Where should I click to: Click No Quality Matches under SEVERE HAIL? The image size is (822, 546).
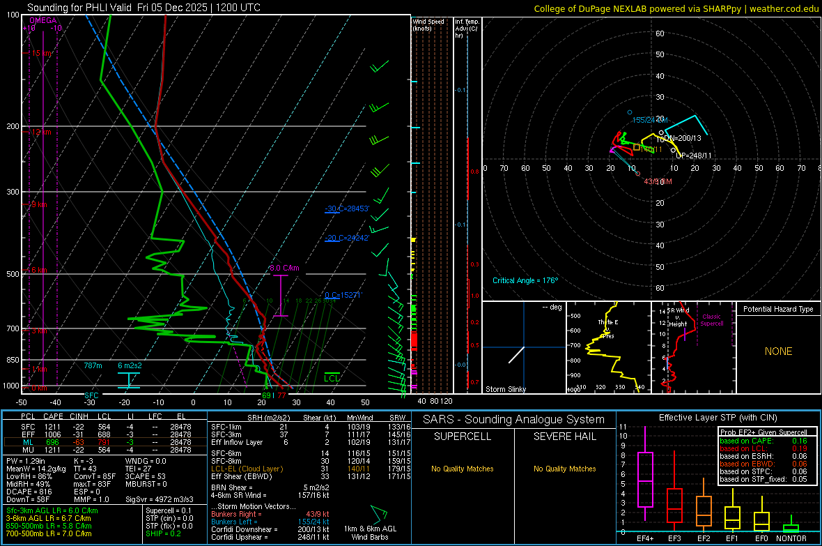click(x=564, y=469)
